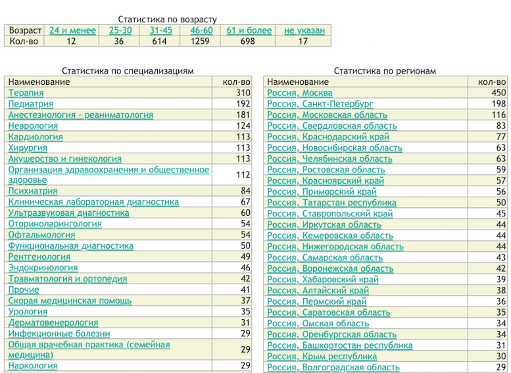Open 'Россия, Новосибирская область' link
This screenshot has height=373, width=511.
click(x=335, y=148)
